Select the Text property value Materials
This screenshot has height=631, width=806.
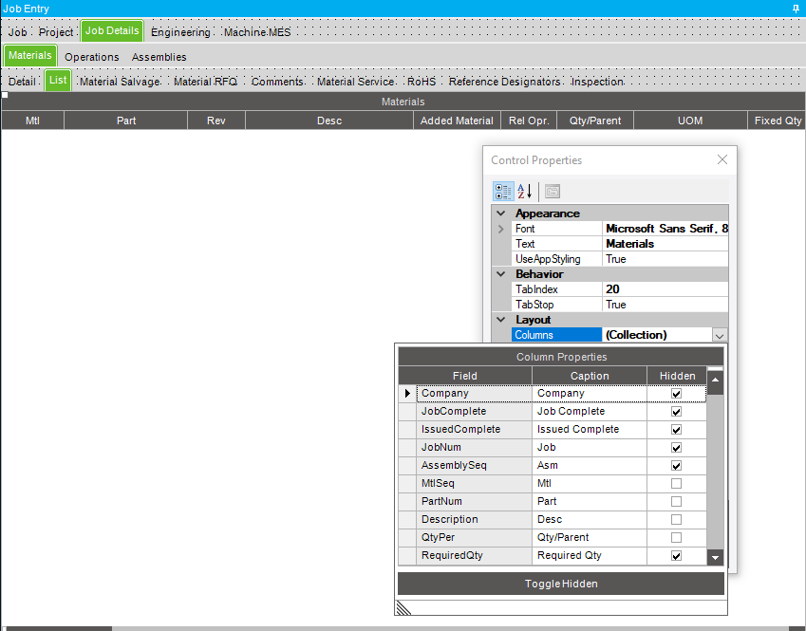coord(665,244)
